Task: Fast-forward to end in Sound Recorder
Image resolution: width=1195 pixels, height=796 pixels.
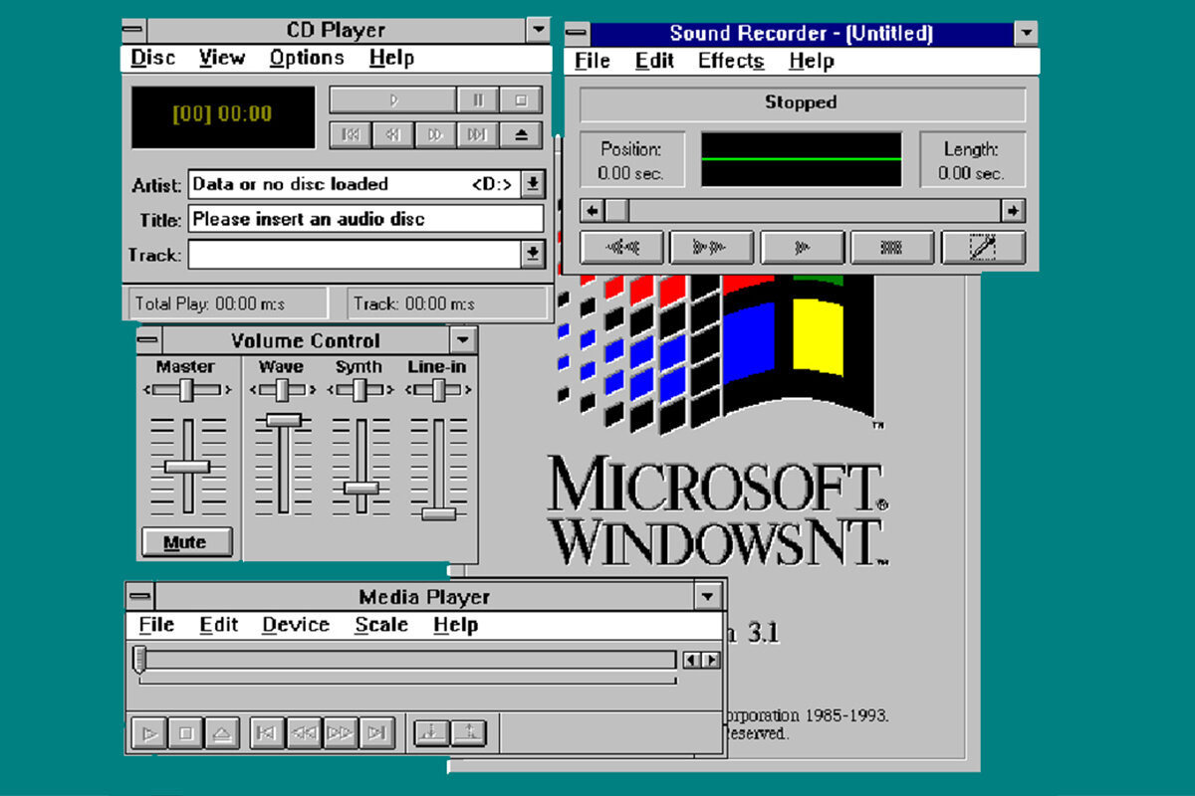Action: [712, 247]
